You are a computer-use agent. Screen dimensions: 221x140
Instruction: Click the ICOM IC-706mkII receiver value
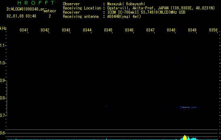click(146, 12)
